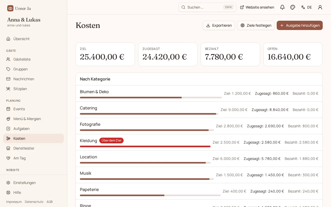
Task: Click Website ansehen link
Action: tap(257, 7)
